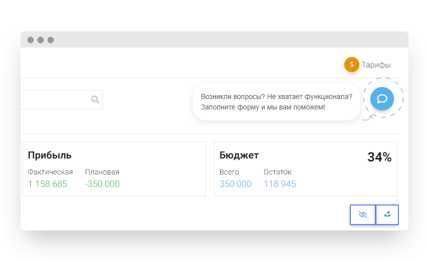Select the Прибыль card heading
This screenshot has height=262, width=429.
[x=50, y=155]
